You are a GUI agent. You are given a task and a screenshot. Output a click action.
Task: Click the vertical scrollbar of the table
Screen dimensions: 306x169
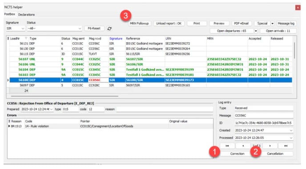[x=294, y=50]
